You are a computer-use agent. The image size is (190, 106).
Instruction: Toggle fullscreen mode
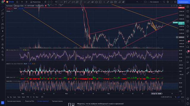click(x=172, y=2)
